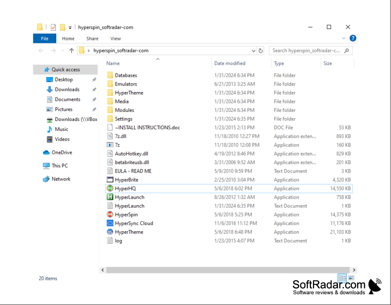
Task: Select the Databases folder icon
Action: pos(110,75)
